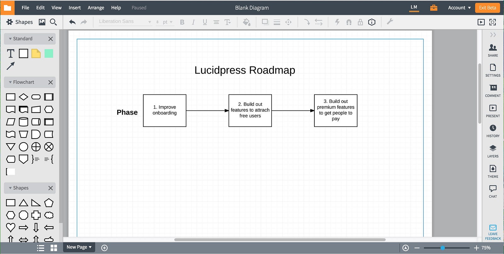Click the undo arrow
Screen dimensions: 504x254
[72, 22]
